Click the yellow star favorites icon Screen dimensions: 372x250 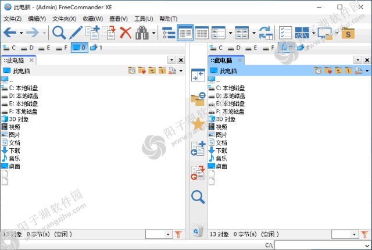click(198, 124)
